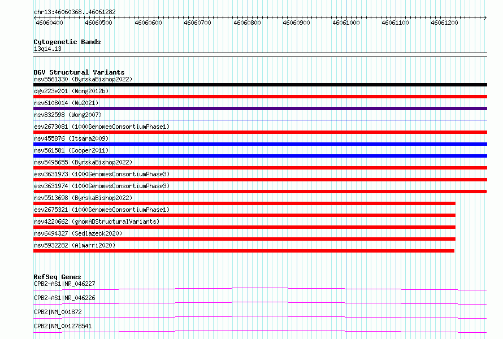The width and height of the screenshot is (503, 339).
Task: Click ruler tick label 46060800
Action: pyautogui.click(x=247, y=23)
